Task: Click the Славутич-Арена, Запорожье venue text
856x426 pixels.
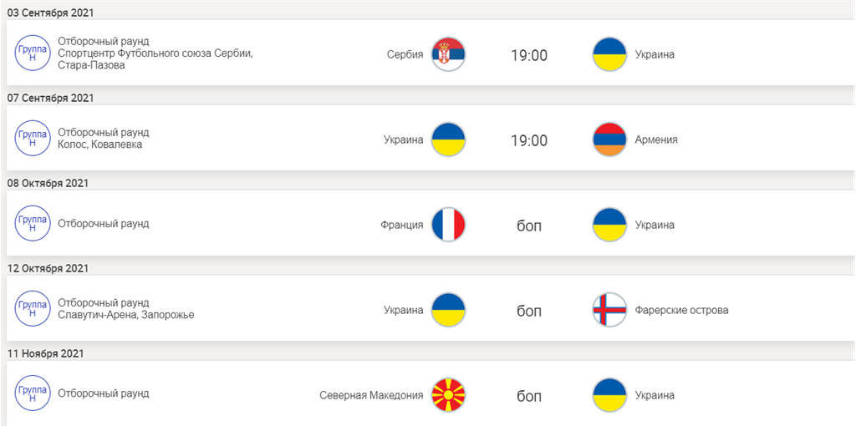Action: [125, 315]
